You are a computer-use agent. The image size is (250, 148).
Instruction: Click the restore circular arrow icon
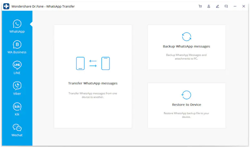(186, 95)
